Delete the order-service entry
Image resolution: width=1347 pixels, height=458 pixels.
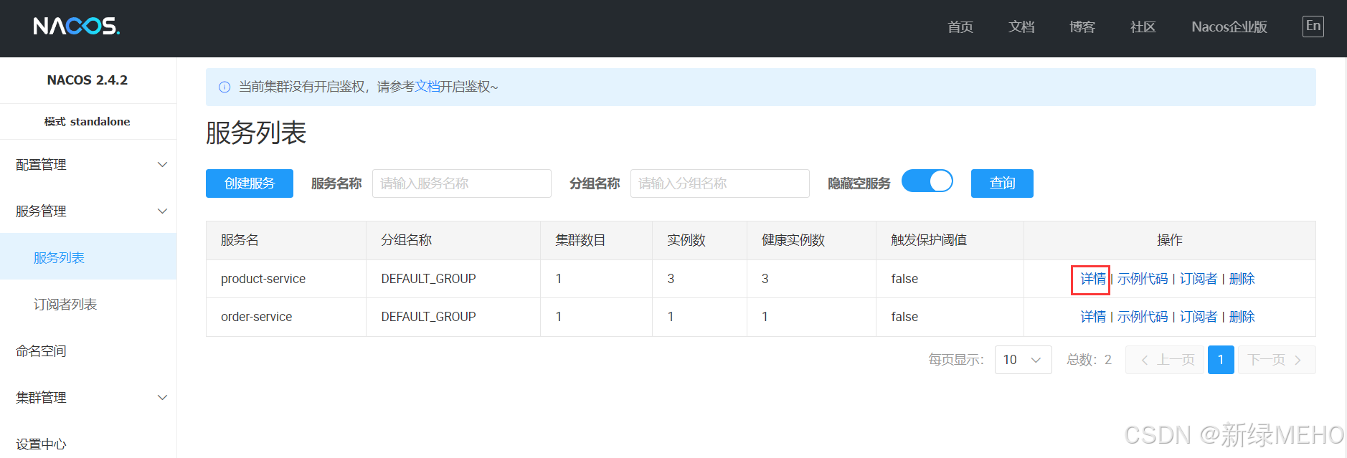pos(1242,317)
